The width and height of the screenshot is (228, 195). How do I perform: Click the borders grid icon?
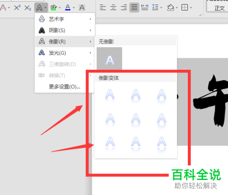coord(185,7)
